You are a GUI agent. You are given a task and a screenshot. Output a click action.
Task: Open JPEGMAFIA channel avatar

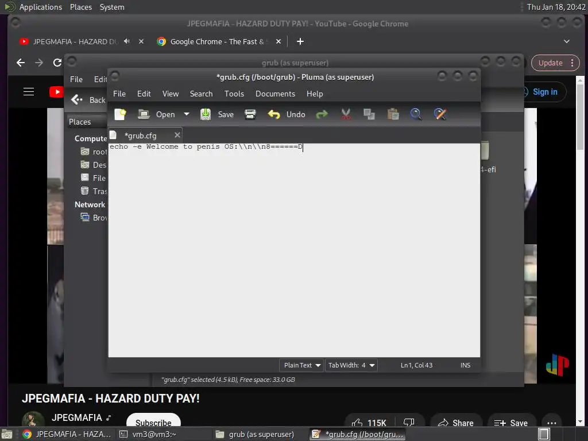[33, 419]
